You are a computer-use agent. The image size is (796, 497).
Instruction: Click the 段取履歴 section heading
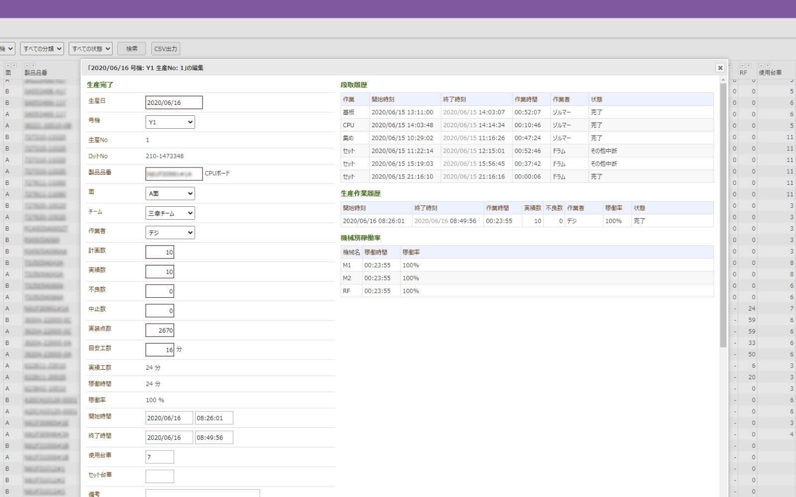point(354,85)
